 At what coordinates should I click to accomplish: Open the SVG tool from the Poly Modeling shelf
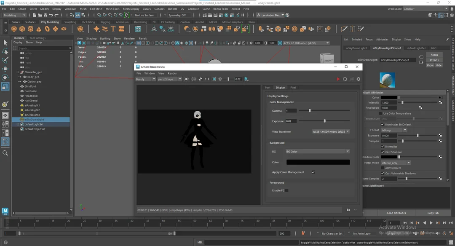(x=121, y=29)
